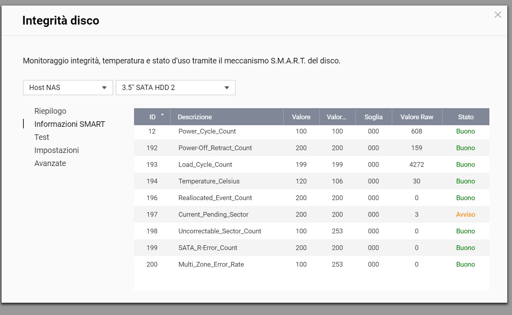Select the Current_Pending_Sector row
Viewport: 512px width, 315px height.
pyautogui.click(x=213, y=214)
